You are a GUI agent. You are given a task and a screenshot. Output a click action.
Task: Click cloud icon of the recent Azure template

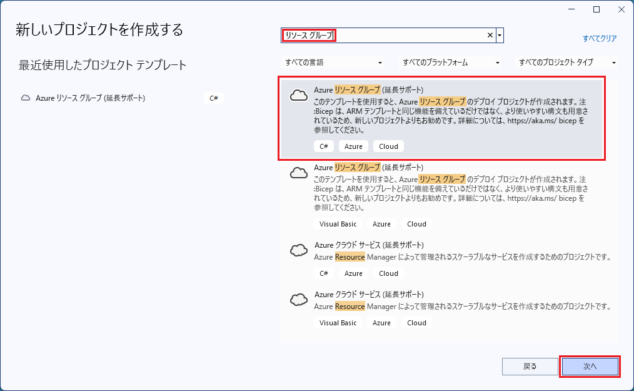[x=26, y=98]
